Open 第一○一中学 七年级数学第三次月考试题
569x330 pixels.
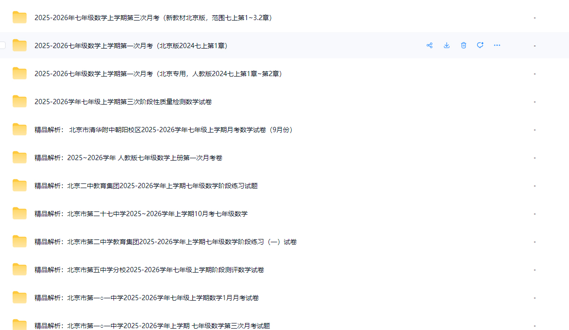tap(152, 325)
